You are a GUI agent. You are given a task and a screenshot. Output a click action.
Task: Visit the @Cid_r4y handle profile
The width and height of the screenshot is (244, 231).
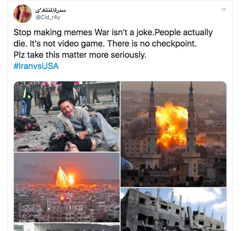pyautogui.click(x=48, y=17)
